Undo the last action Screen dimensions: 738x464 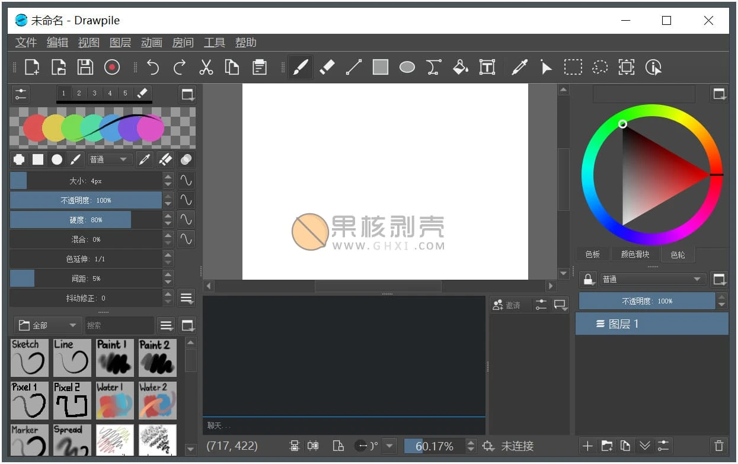tap(153, 67)
